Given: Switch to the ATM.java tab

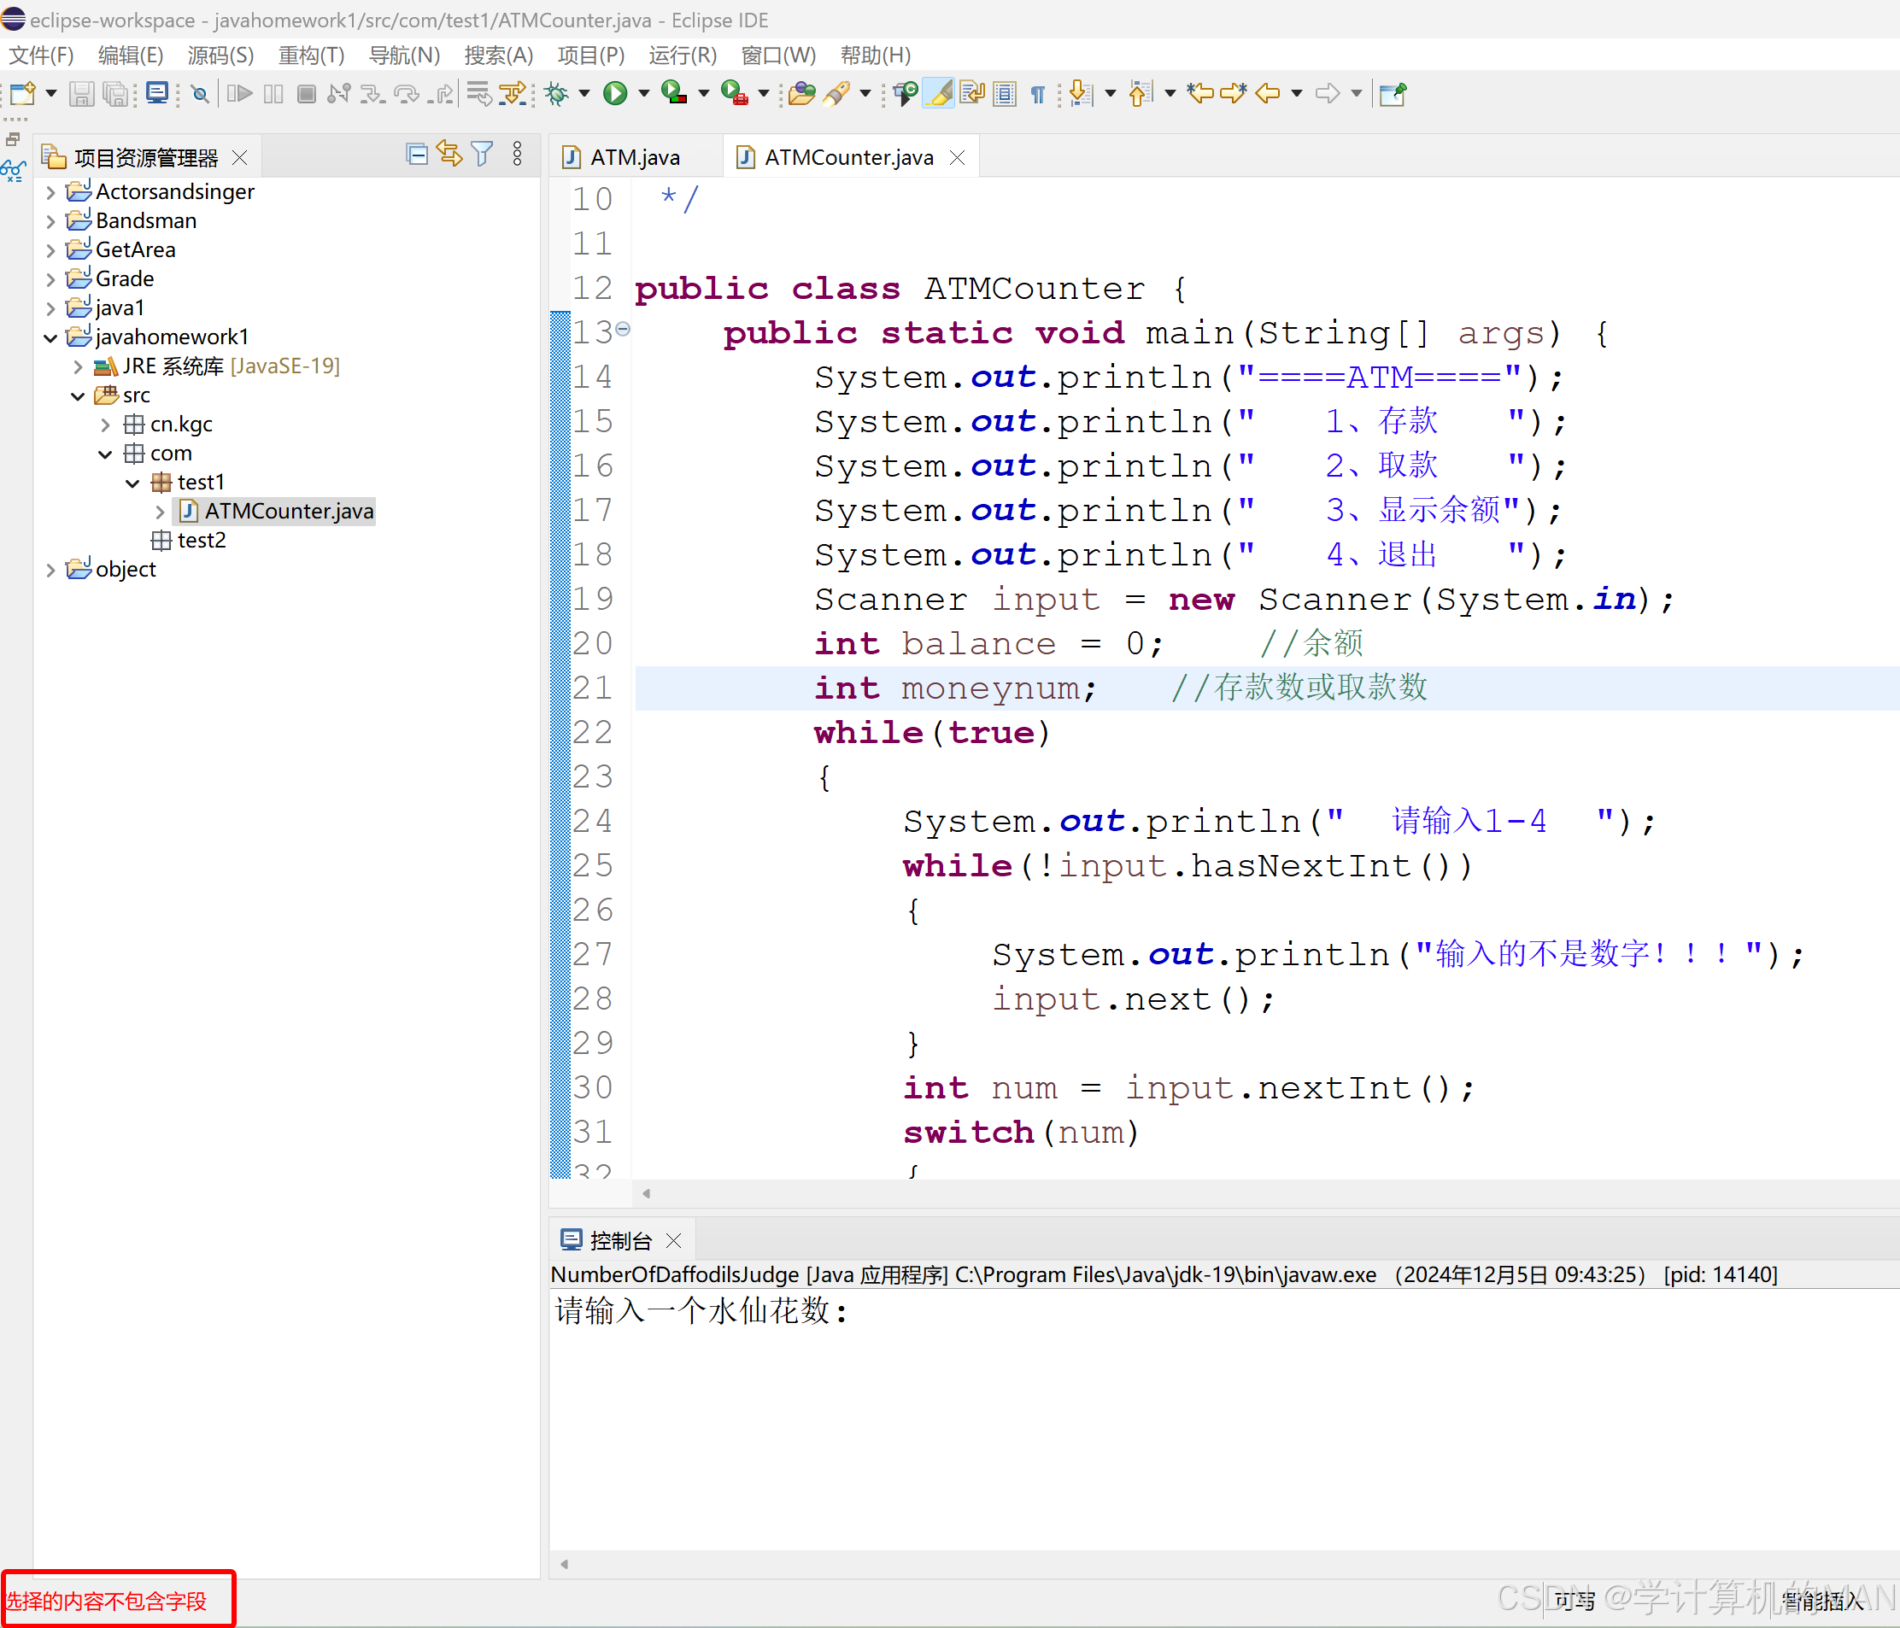Looking at the screenshot, I should [633, 155].
